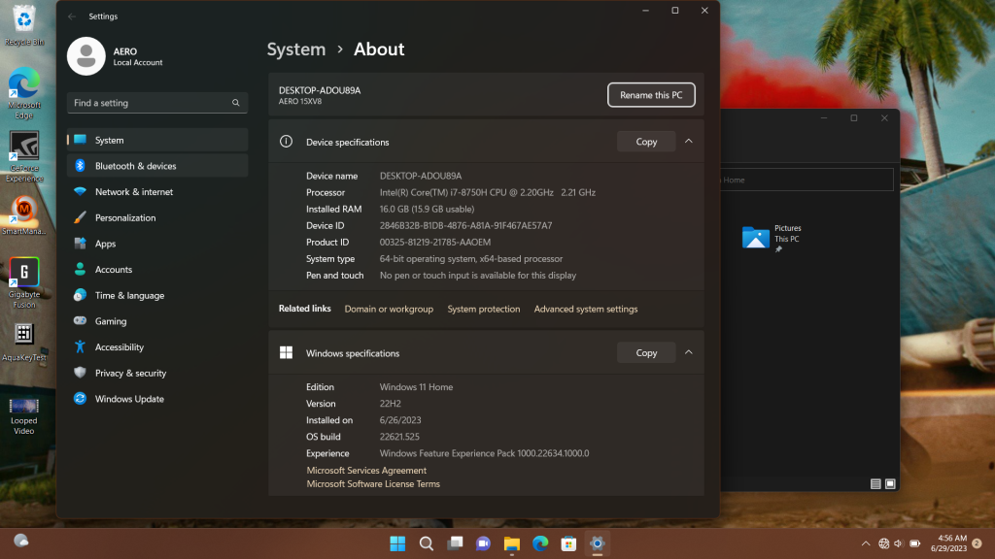
Task: Open Bluetooth & devices settings
Action: pyautogui.click(x=157, y=166)
